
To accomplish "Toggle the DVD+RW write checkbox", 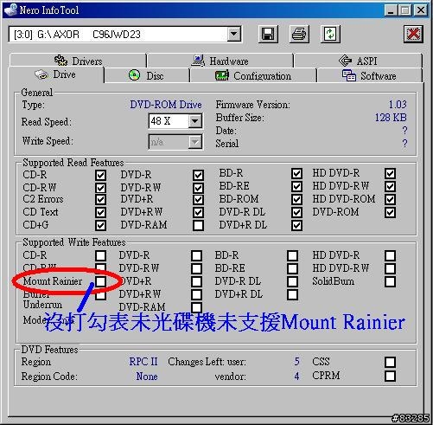I will pyautogui.click(x=196, y=294).
